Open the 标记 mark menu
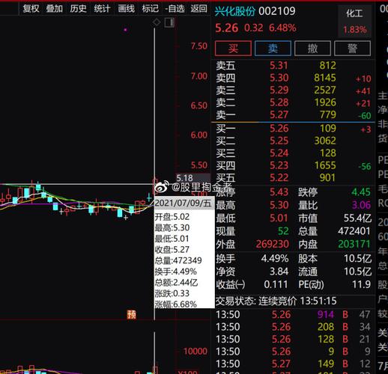This screenshot has height=374, width=388. click(150, 9)
